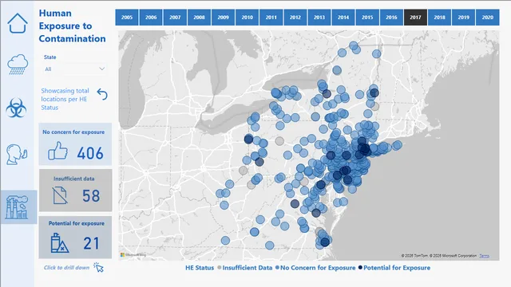Click the 'Click to drill down' text
This screenshot has width=511, height=287.
(x=66, y=268)
